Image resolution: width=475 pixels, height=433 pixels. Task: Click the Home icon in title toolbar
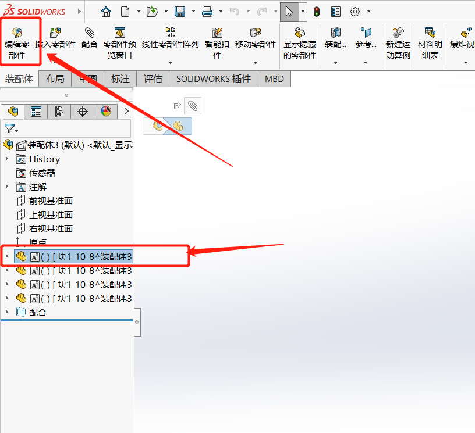pyautogui.click(x=105, y=11)
